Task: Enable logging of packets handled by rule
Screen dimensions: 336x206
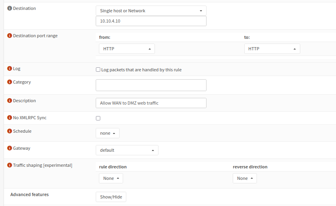Action: 98,70
